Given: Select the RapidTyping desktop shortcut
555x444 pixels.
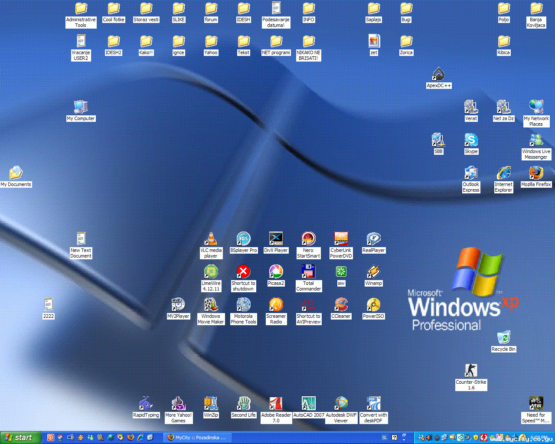Looking at the screenshot, I should [x=146, y=404].
